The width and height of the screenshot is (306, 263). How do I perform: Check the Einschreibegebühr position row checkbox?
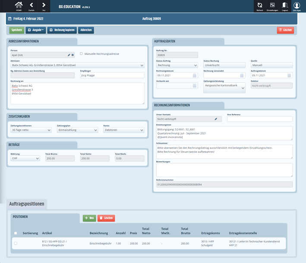point(16,243)
